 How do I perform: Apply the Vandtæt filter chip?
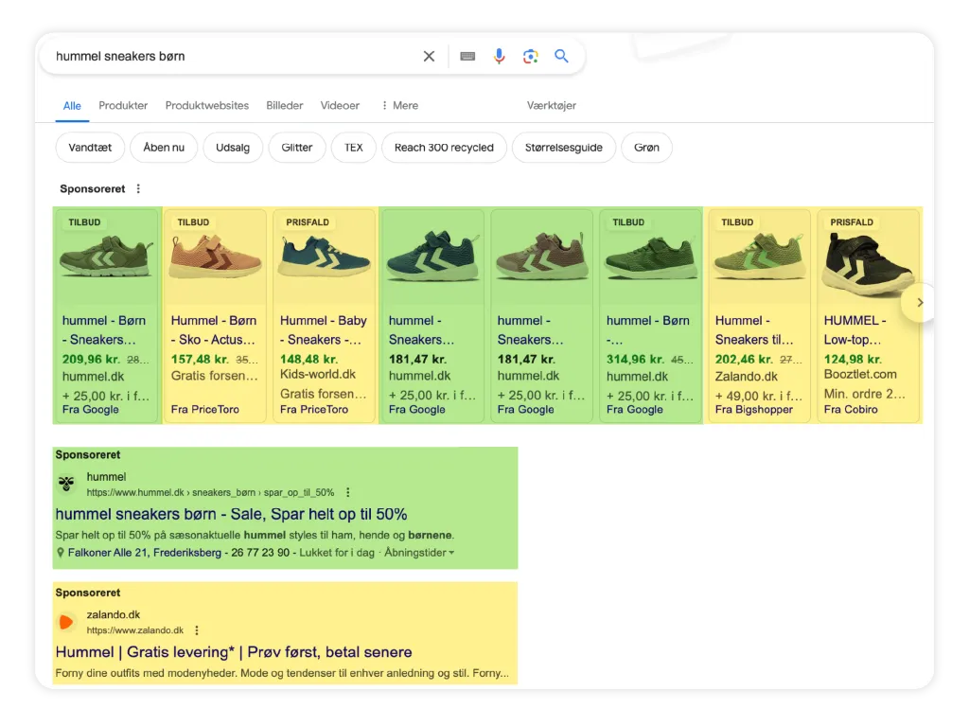[90, 148]
